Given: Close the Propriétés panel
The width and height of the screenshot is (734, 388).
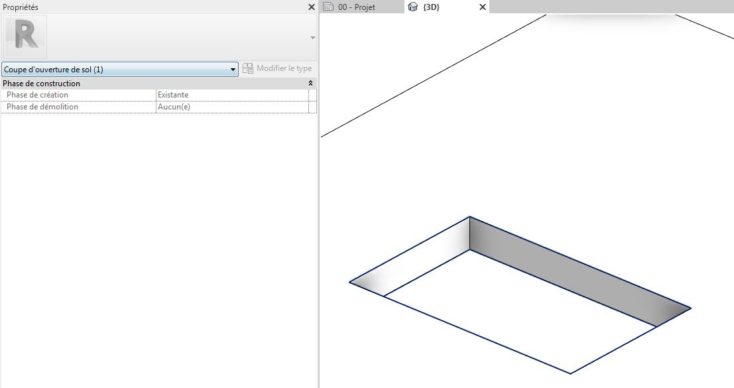Looking at the screenshot, I should pos(312,7).
